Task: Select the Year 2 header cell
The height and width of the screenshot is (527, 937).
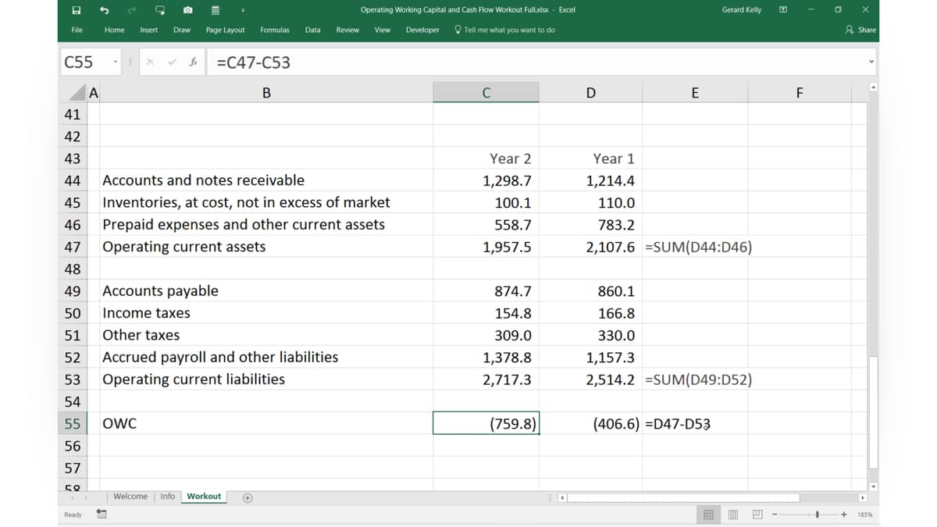Action: tap(486, 158)
